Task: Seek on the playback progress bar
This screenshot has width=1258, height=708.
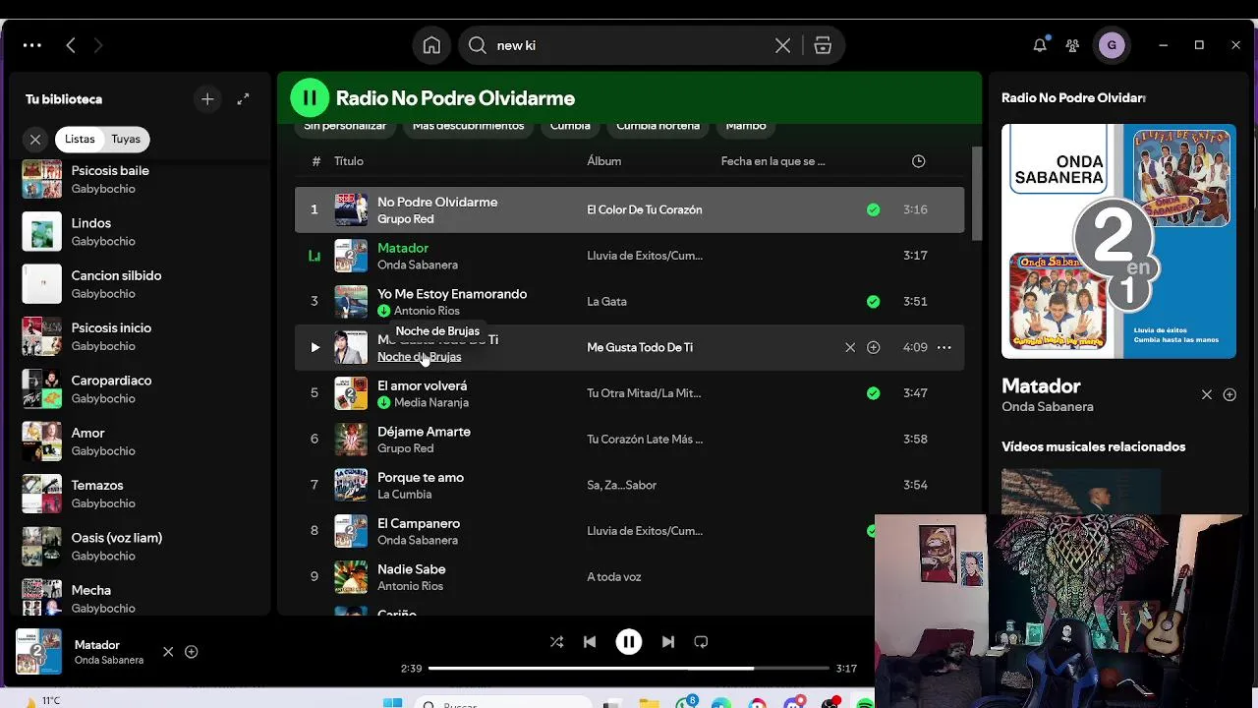Action: click(x=629, y=668)
